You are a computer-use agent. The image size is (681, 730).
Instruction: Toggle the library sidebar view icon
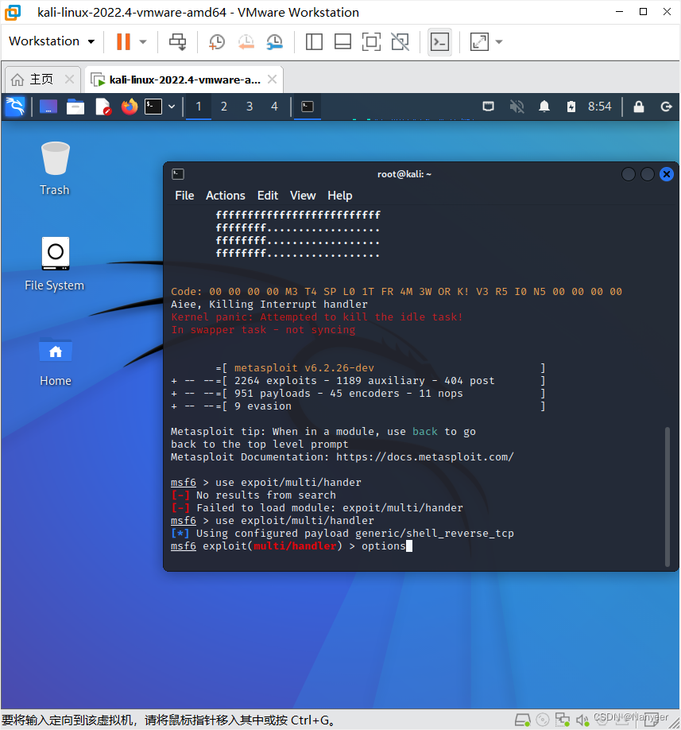point(314,42)
